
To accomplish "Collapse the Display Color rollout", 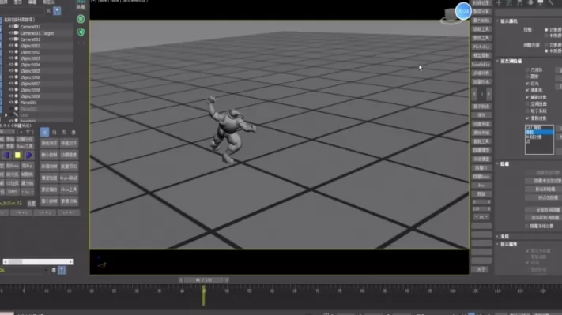I will 507,21.
